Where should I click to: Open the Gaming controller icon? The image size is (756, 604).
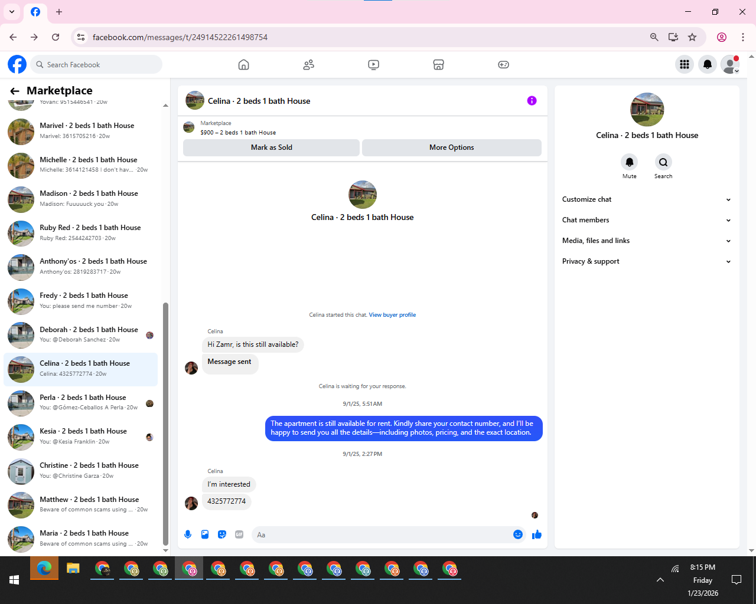503,65
